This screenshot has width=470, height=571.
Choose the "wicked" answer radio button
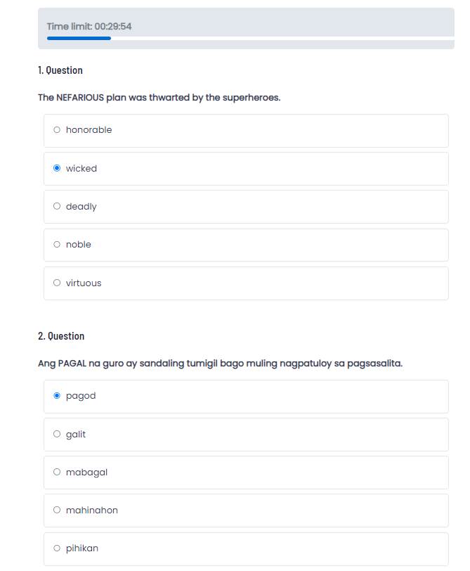pyautogui.click(x=57, y=168)
